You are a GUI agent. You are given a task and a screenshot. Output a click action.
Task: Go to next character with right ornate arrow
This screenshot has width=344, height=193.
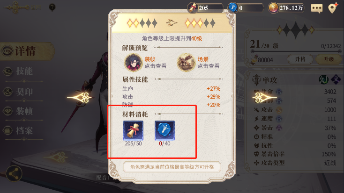click(264, 97)
